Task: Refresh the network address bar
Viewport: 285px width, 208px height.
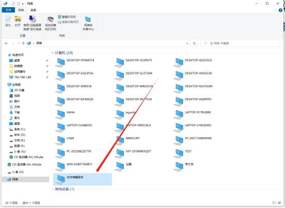Action: (194, 43)
